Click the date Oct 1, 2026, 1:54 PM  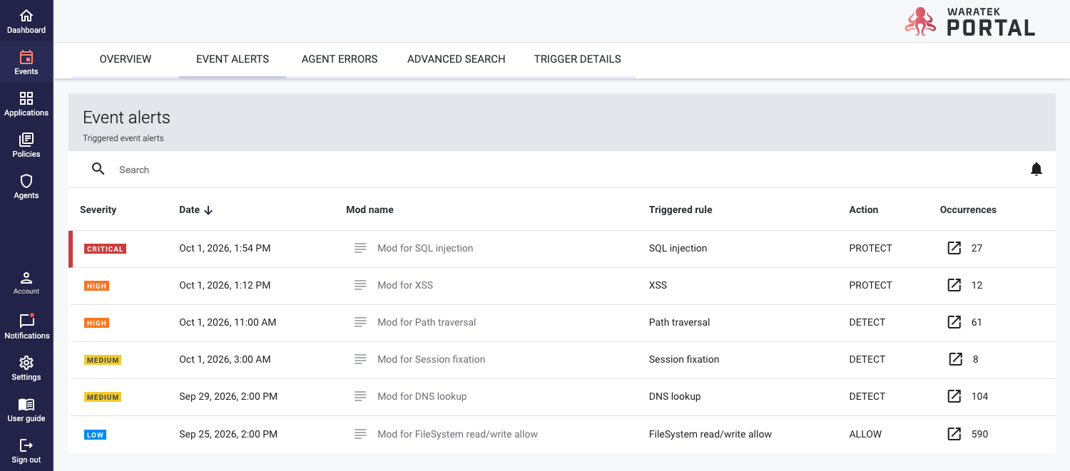(x=225, y=248)
